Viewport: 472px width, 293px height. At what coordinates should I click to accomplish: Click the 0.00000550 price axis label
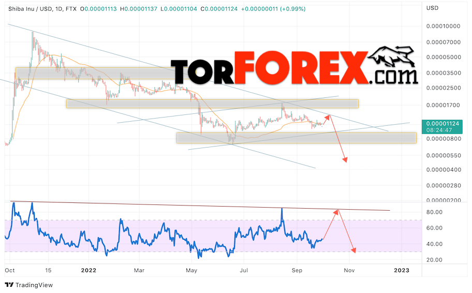point(443,155)
